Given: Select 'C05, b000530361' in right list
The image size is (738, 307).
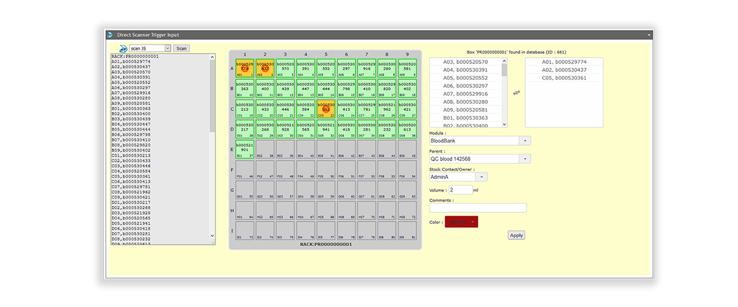Looking at the screenshot, I should point(564,78).
